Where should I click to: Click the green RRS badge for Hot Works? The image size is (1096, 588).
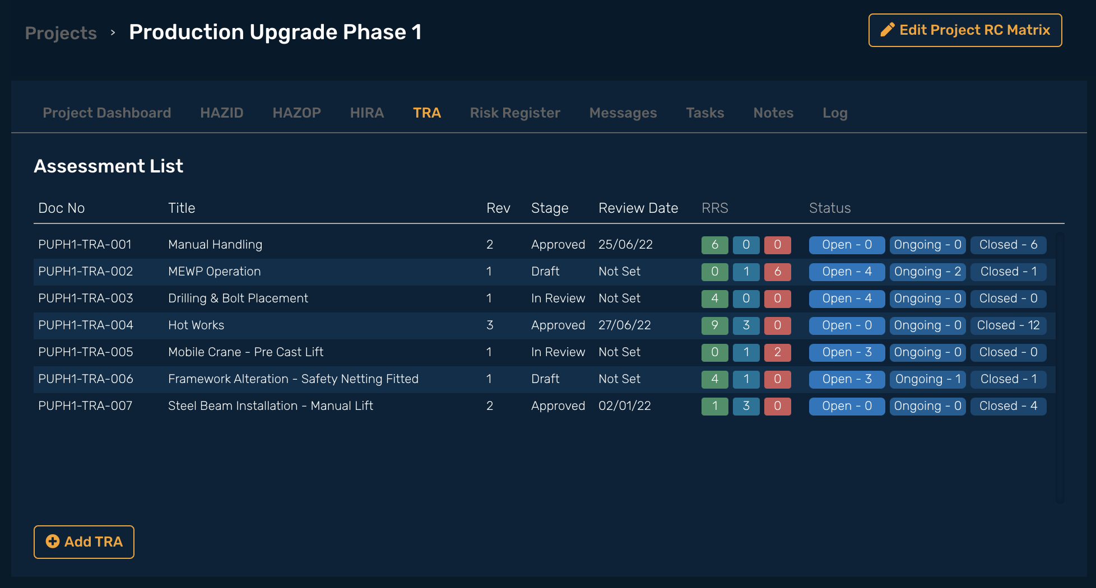[x=714, y=325]
